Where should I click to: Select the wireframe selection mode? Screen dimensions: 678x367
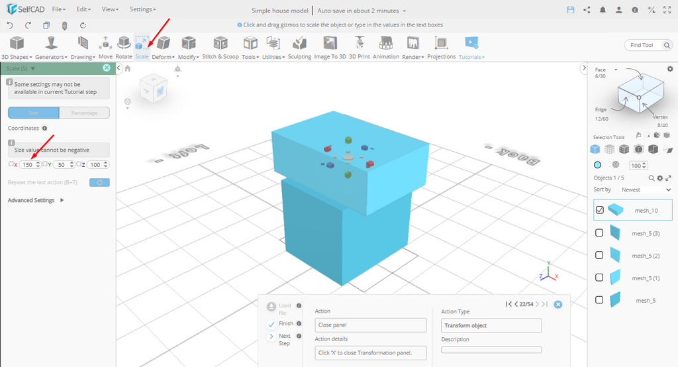[x=609, y=149]
